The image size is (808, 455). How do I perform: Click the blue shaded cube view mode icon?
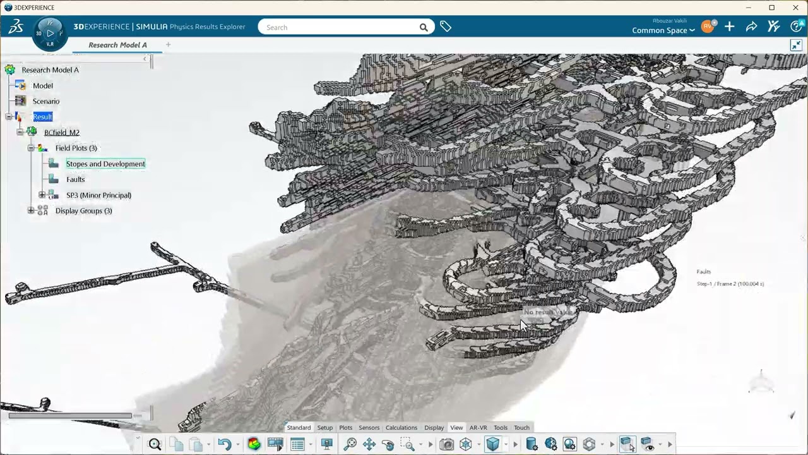pyautogui.click(x=493, y=444)
